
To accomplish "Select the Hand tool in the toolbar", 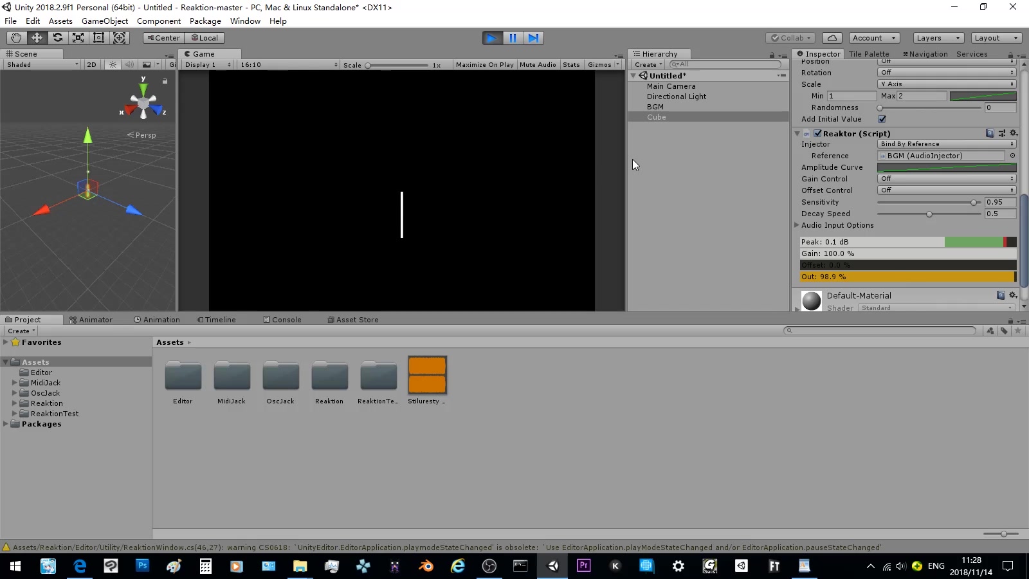I will pos(16,37).
